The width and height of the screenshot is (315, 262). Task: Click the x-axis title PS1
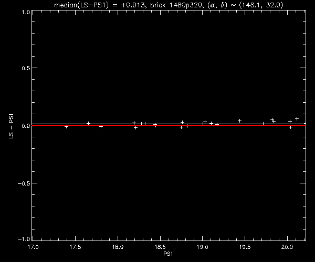pyautogui.click(x=168, y=254)
